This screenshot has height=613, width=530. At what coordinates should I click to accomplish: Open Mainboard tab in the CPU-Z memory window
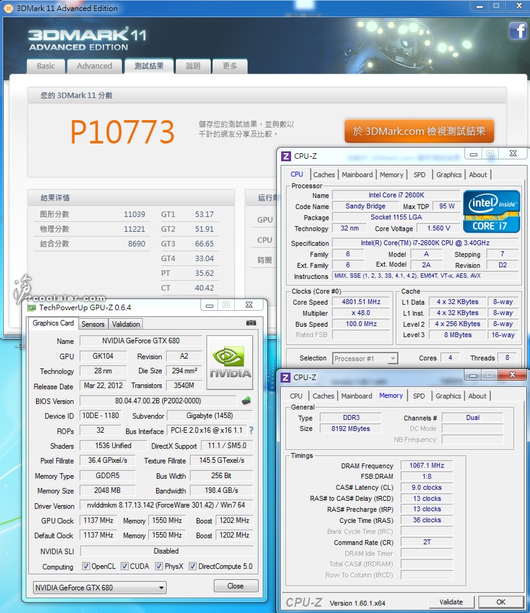tap(357, 396)
